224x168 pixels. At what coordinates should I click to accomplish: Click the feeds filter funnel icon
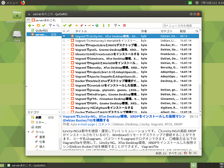coord(50,26)
